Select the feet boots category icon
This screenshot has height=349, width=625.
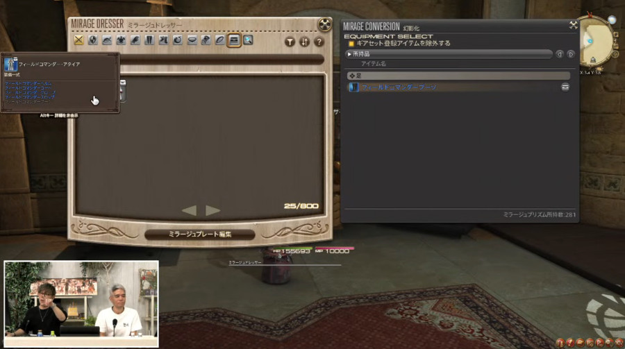(x=163, y=40)
